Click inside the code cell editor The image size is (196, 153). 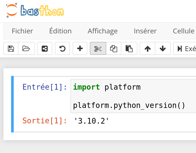(133, 96)
